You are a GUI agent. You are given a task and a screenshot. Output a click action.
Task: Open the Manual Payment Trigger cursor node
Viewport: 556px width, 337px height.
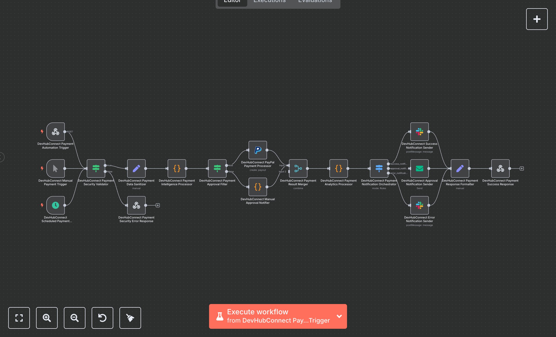(55, 168)
